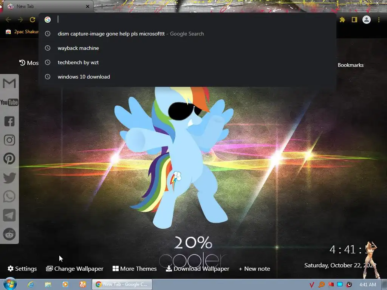
Task: Open Windows Explorer folder in taskbar
Action: coord(48,284)
